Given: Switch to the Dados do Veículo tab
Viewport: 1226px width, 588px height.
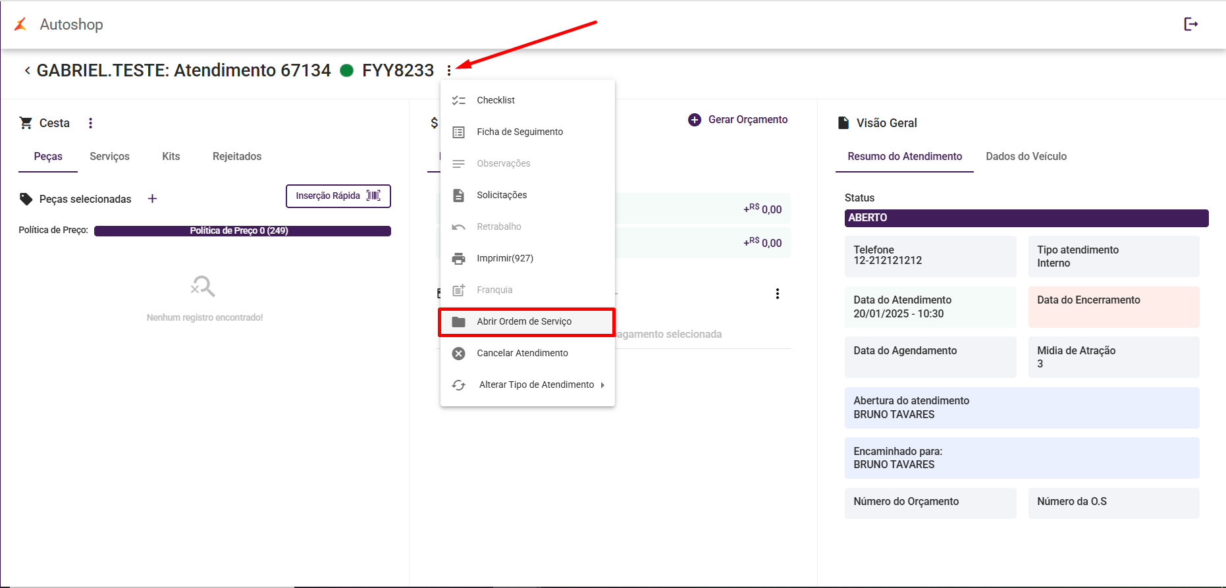Looking at the screenshot, I should tap(1026, 157).
